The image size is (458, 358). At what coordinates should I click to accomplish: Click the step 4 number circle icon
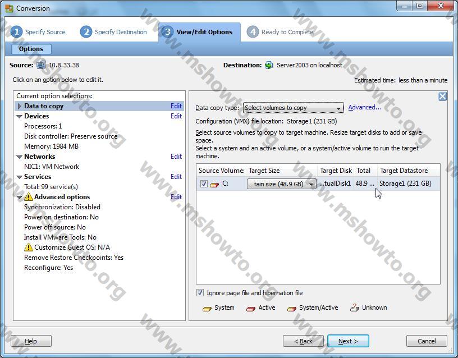(253, 32)
